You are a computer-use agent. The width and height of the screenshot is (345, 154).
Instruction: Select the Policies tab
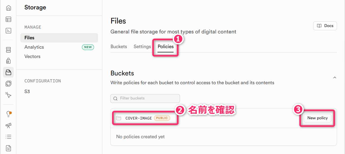(x=166, y=47)
